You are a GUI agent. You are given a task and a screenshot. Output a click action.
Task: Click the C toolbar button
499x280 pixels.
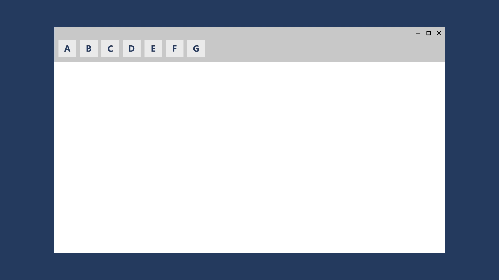coord(110,48)
